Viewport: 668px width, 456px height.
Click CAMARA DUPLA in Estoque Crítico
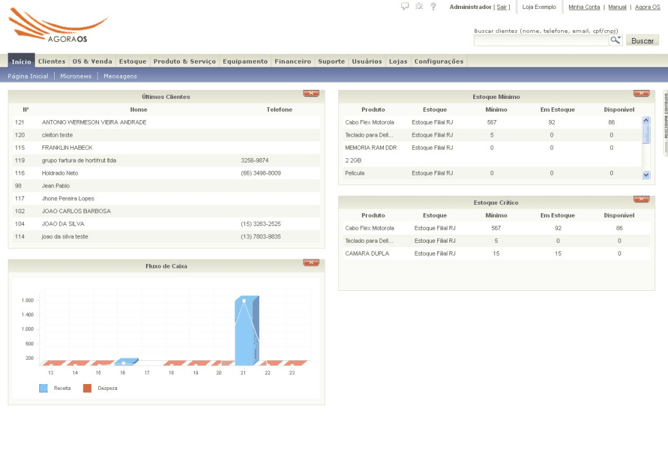(367, 254)
